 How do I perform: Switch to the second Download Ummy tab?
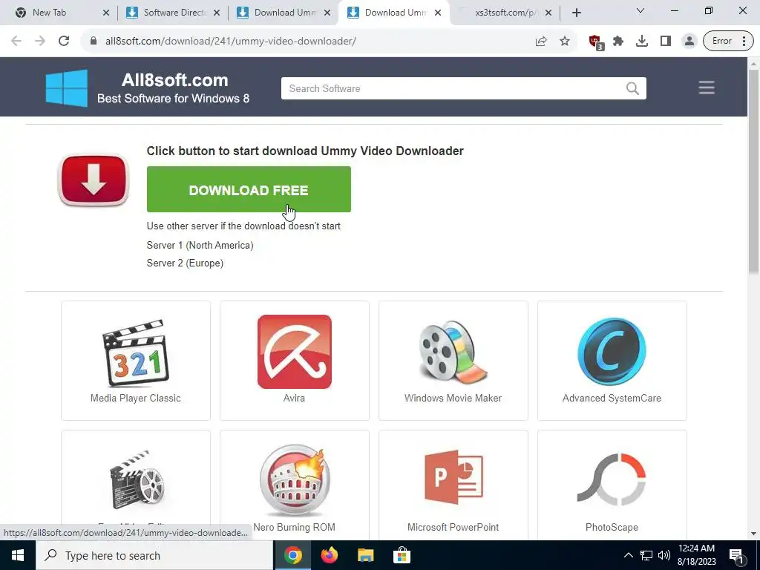393,13
